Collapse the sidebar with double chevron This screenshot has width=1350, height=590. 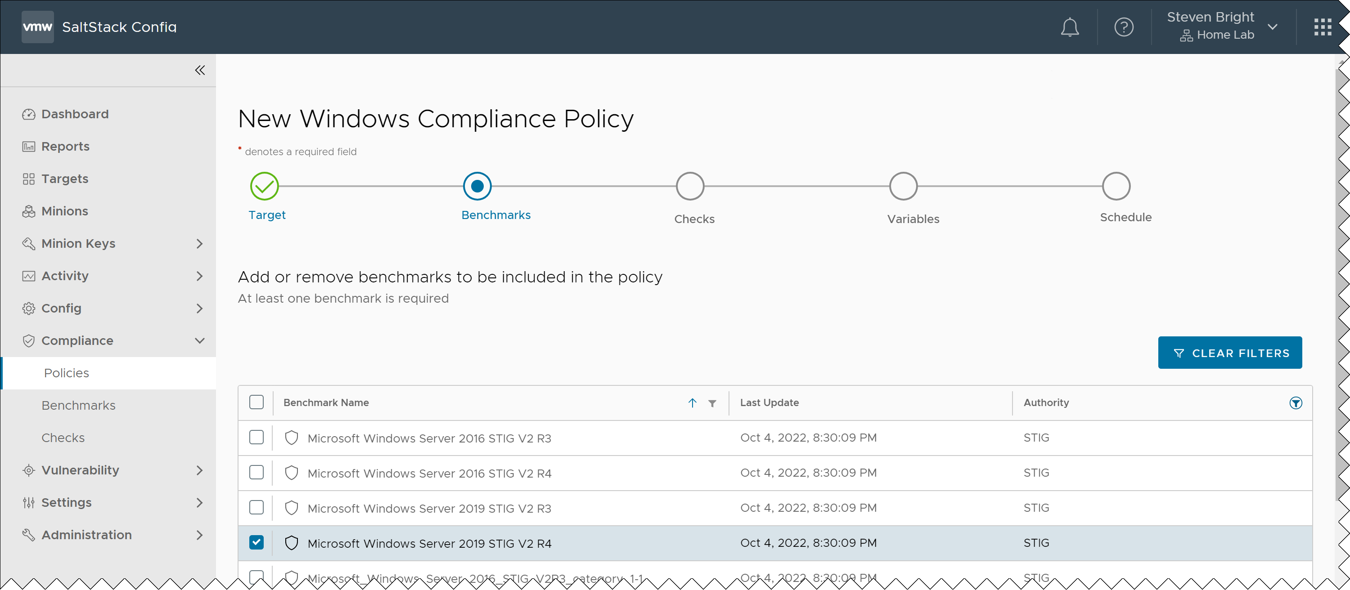pyautogui.click(x=200, y=70)
